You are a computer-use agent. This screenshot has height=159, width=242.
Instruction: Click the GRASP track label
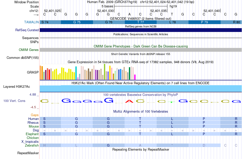(33, 72)
